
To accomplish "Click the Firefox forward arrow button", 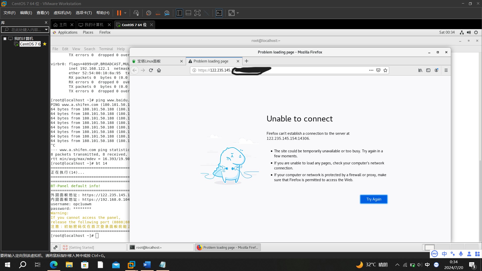I will [x=143, y=70].
